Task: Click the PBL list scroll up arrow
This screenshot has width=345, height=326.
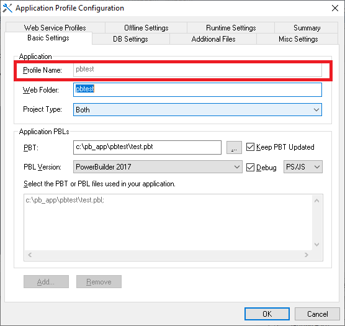Action: tap(317, 201)
